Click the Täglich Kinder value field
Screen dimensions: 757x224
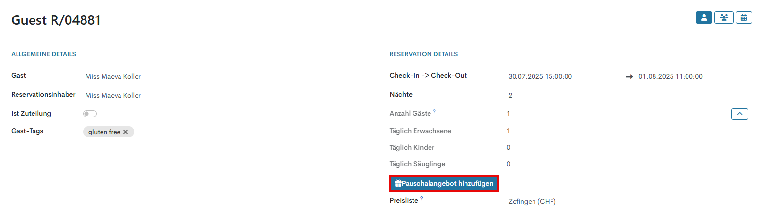(x=508, y=147)
